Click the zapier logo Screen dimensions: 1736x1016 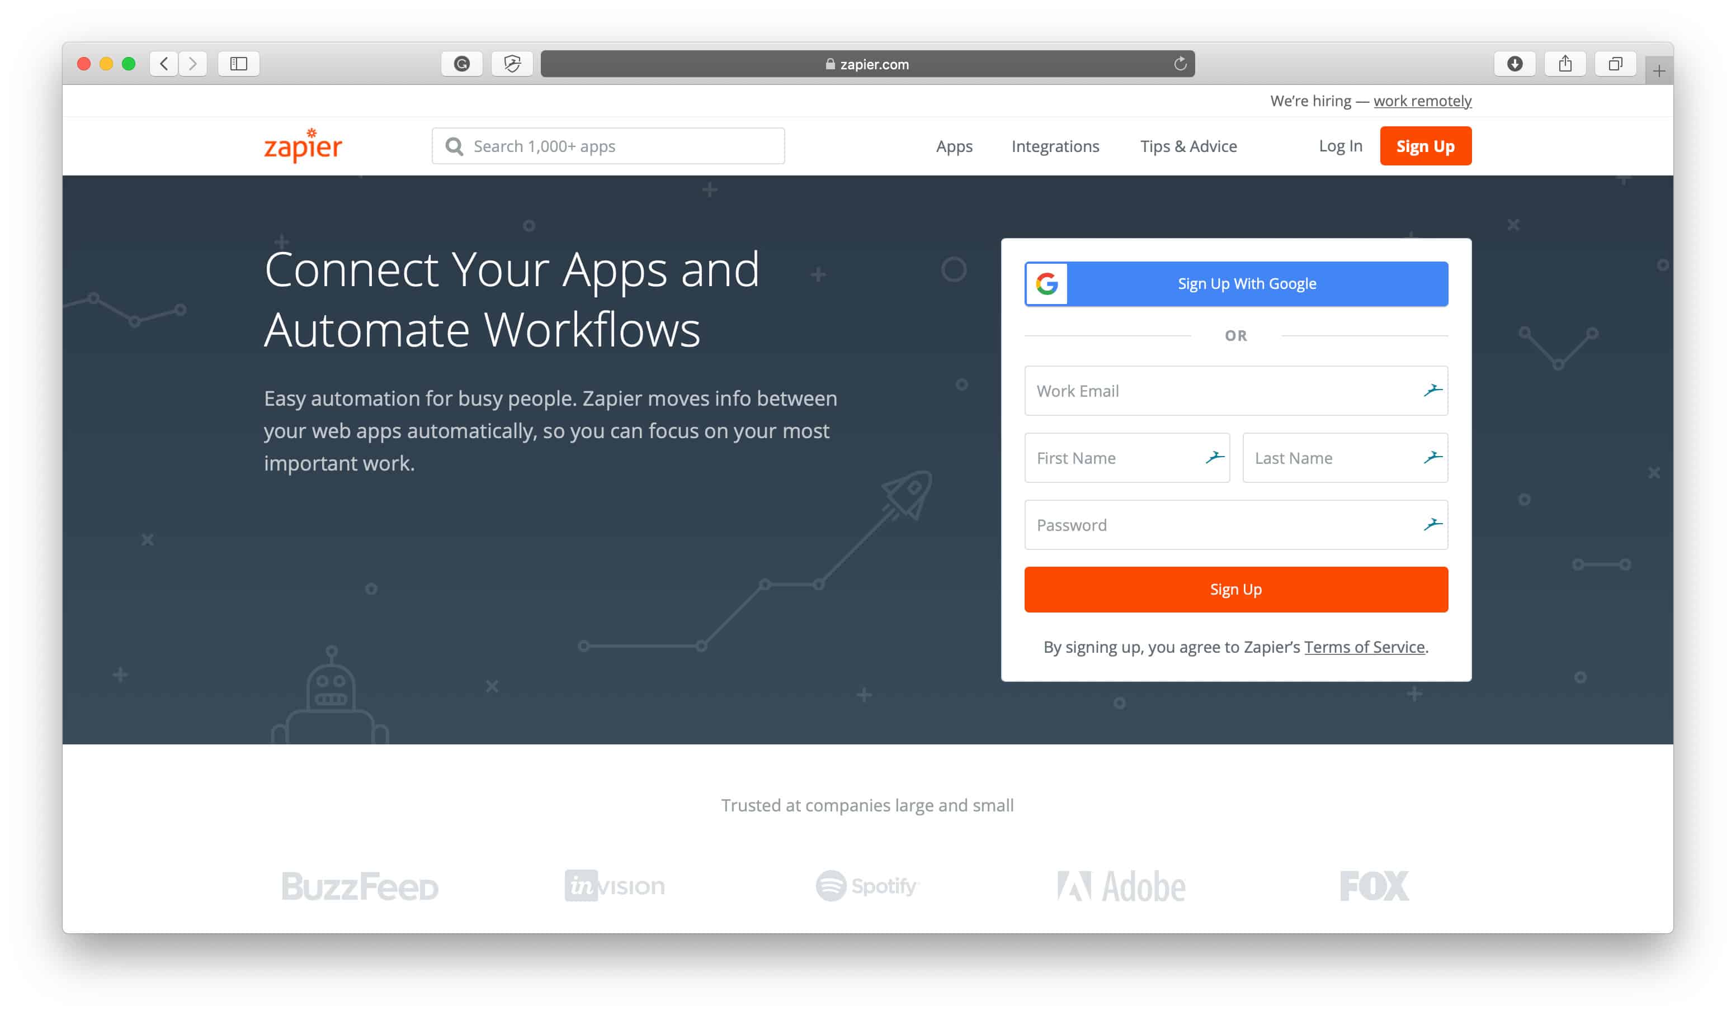(x=303, y=146)
